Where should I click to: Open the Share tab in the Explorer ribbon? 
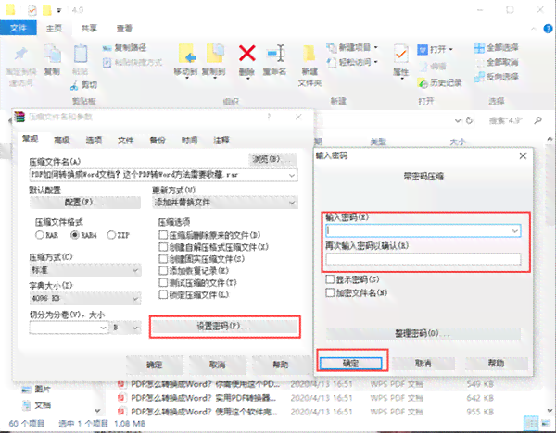[89, 29]
